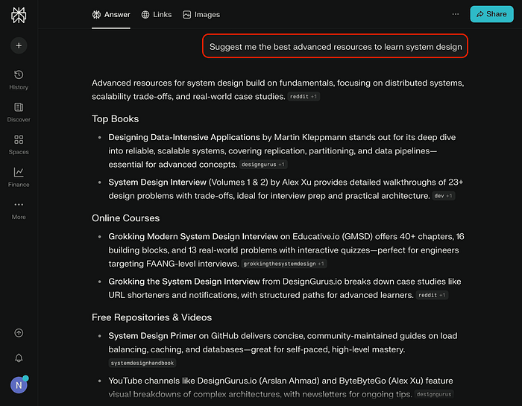522x406 pixels.
Task: Switch to the Links tab
Action: (x=156, y=14)
